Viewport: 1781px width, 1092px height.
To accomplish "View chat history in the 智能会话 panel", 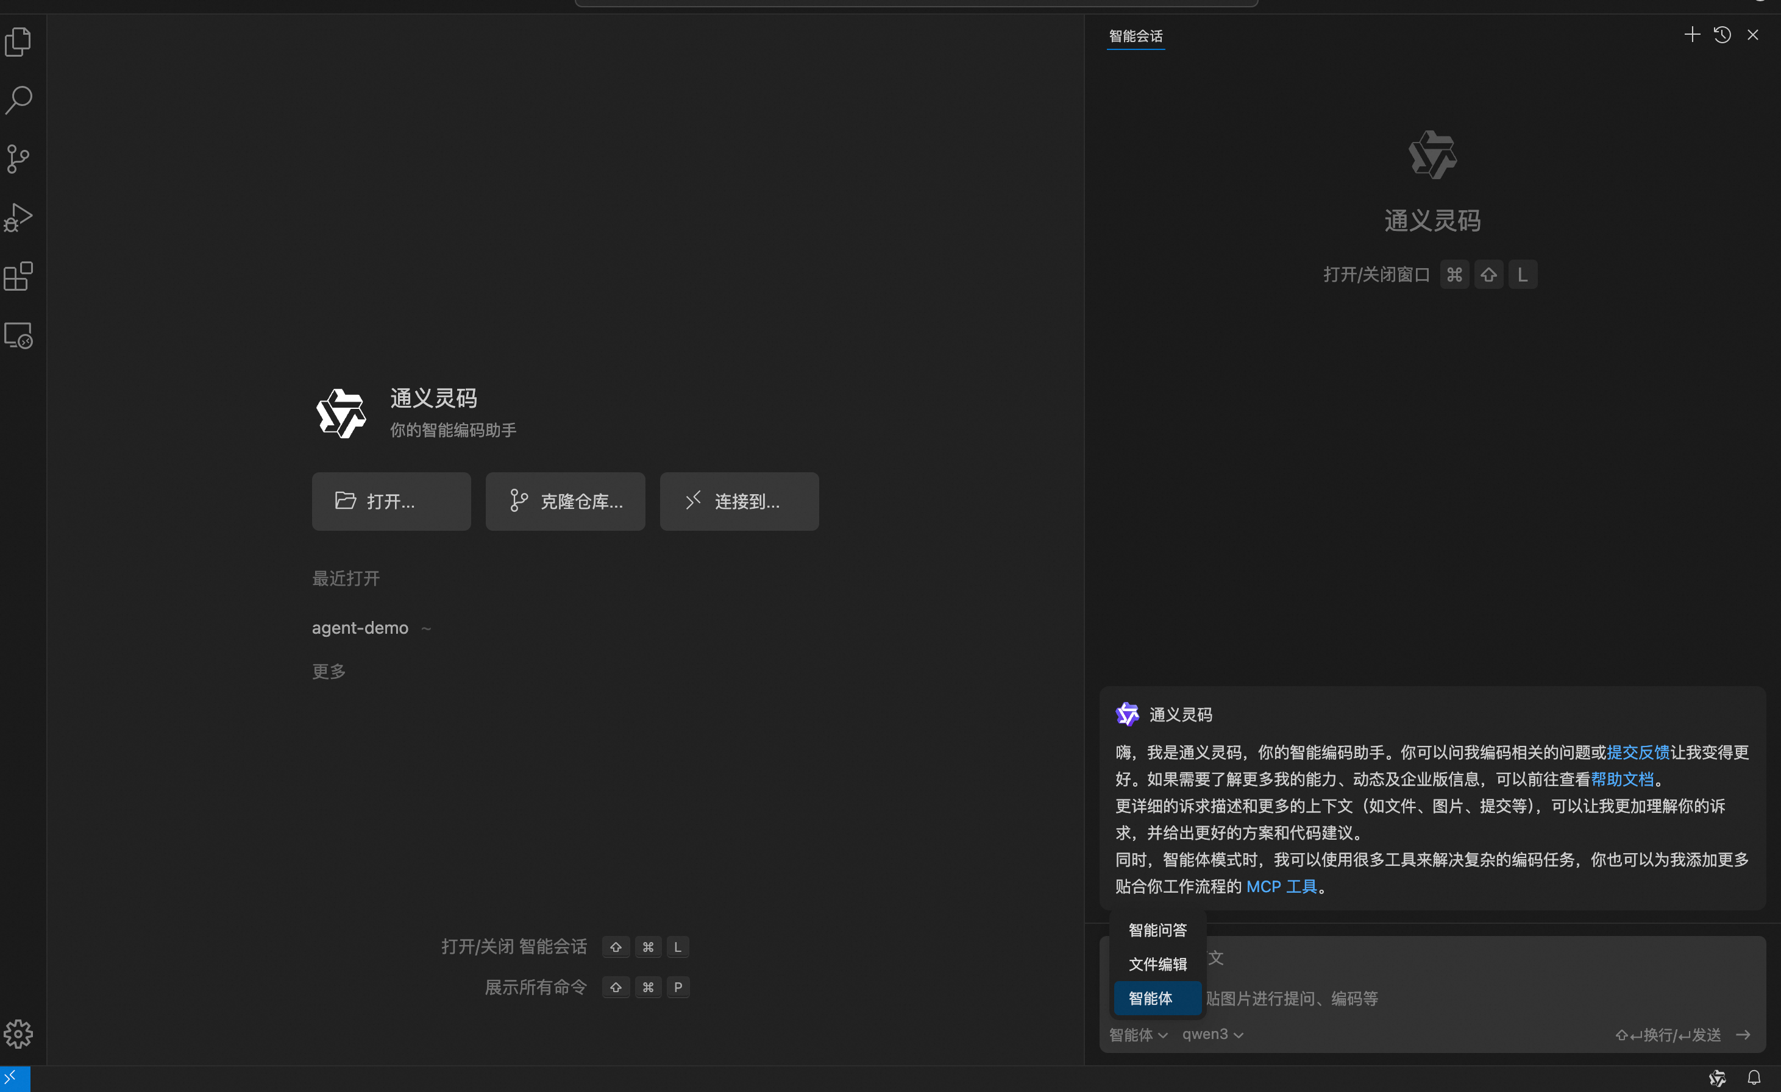I will pyautogui.click(x=1722, y=34).
